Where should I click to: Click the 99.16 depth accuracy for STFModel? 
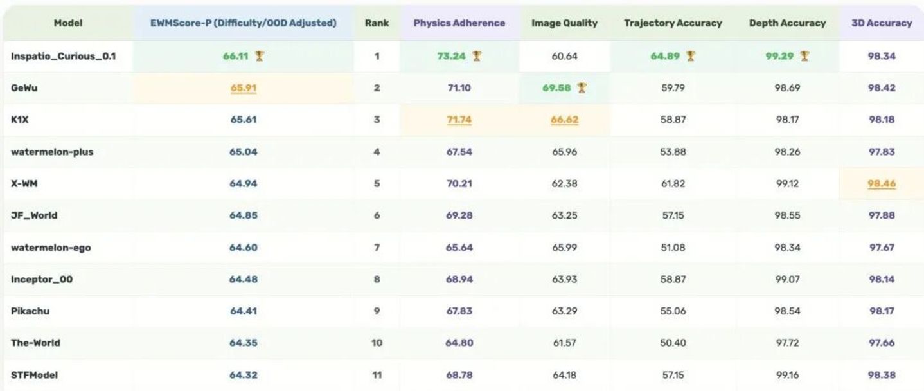pos(787,375)
